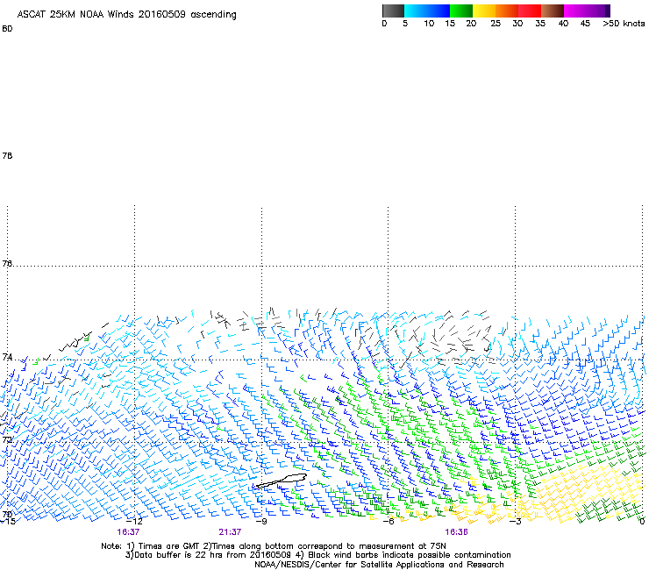Click the '40' label under the color bar

pos(563,24)
